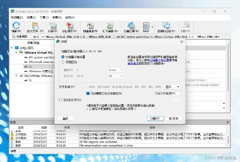Collapse the VMware Virtual NV... tree node

tap(16, 53)
